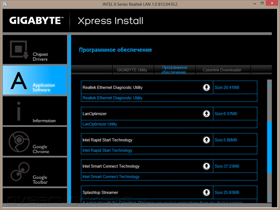This screenshot has width=280, height=210.
Task: Click the Size:20.41MB label
Action: pyautogui.click(x=227, y=87)
